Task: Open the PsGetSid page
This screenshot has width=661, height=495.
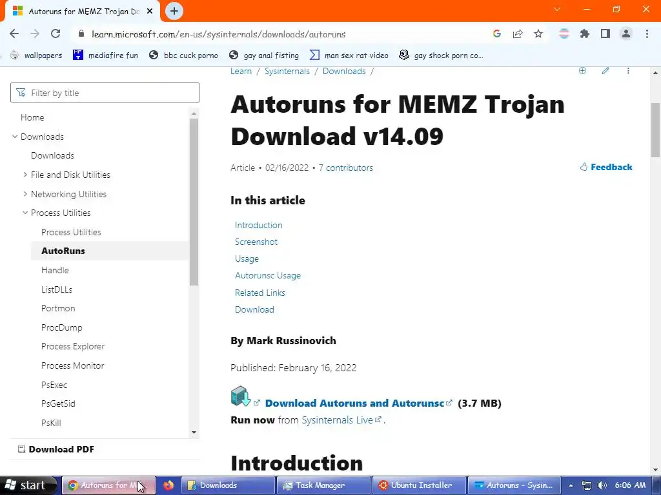Action: pyautogui.click(x=58, y=403)
